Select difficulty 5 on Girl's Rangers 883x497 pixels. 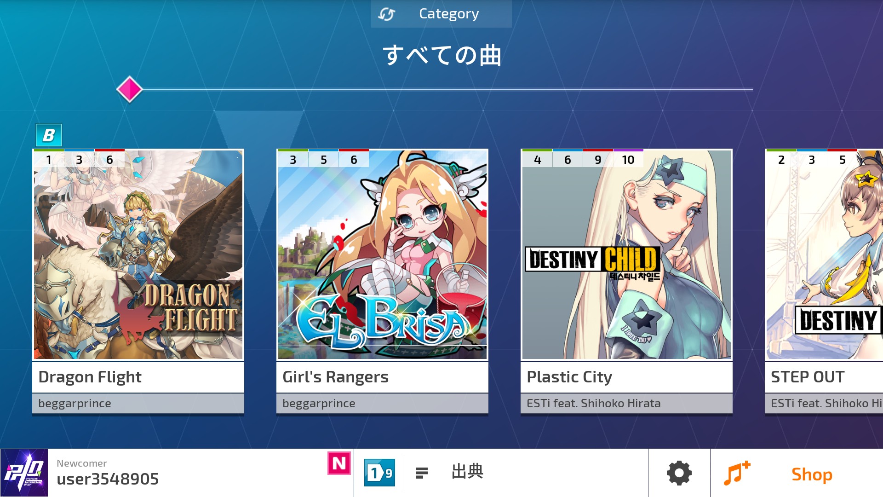click(323, 159)
